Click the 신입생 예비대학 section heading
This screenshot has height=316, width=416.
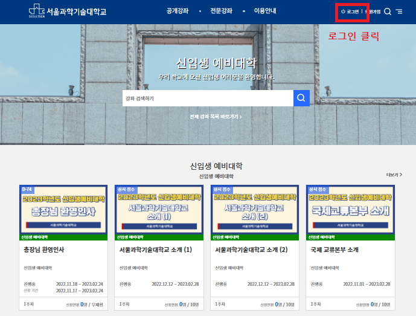[216, 166]
